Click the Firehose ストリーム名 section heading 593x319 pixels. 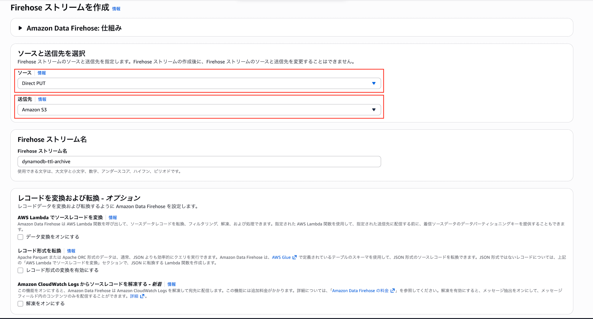coord(52,139)
